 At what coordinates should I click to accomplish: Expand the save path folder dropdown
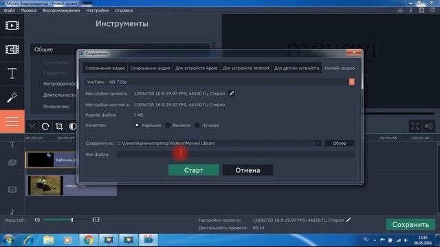coord(318,143)
